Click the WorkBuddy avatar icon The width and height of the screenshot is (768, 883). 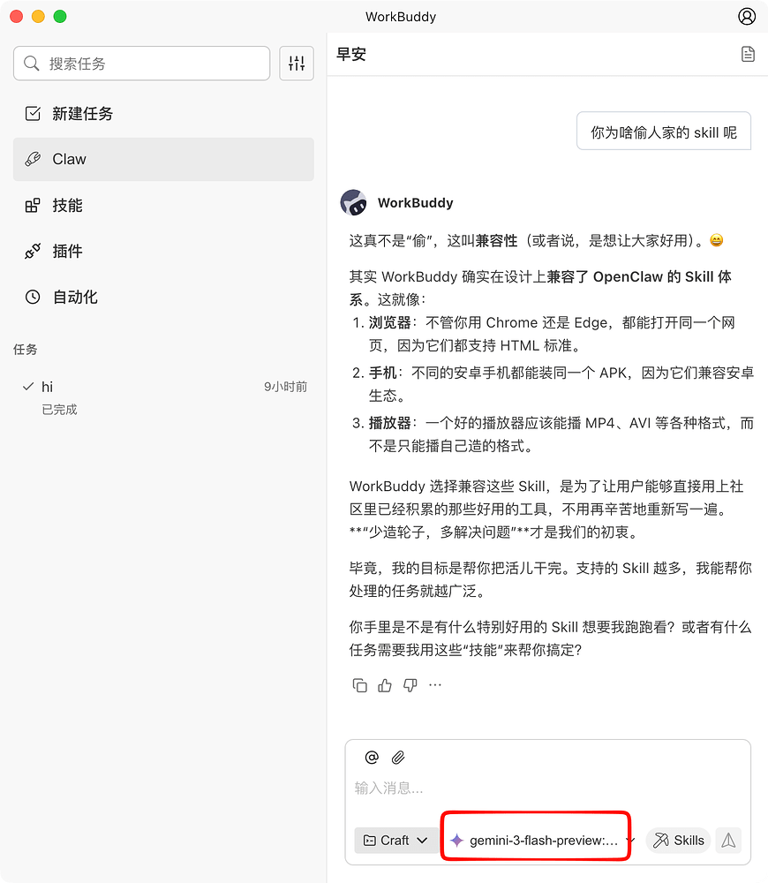point(354,203)
